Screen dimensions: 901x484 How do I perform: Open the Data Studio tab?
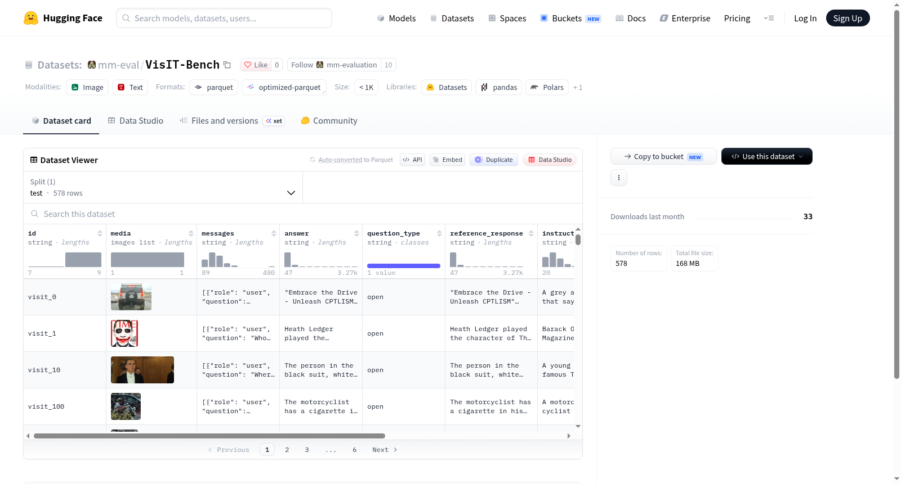(x=136, y=121)
